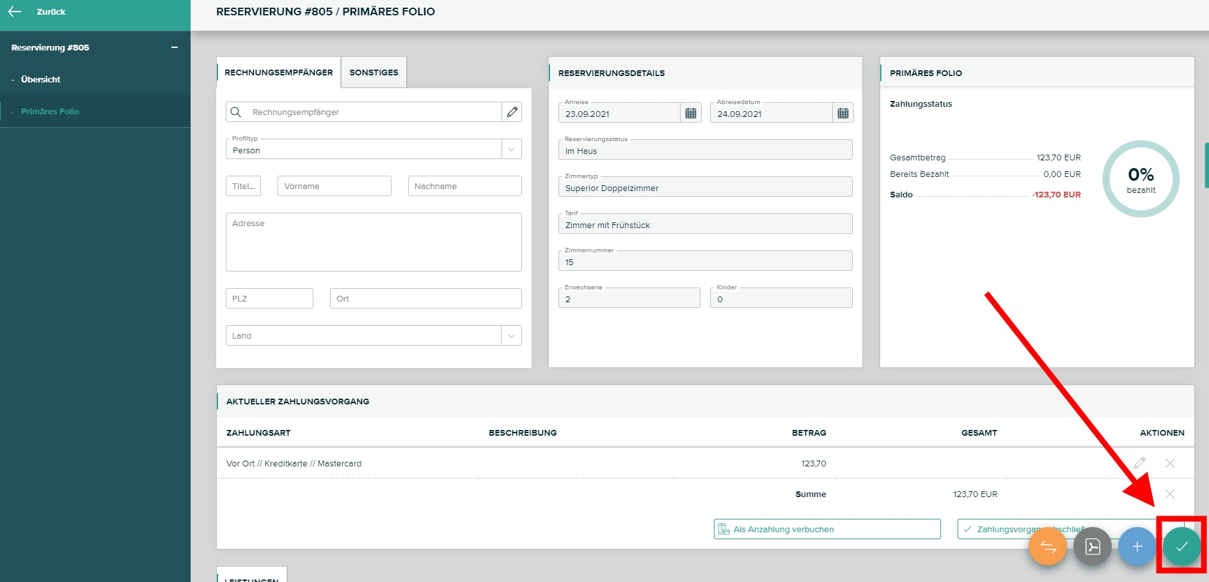This screenshot has width=1209, height=582.
Task: Collapse the Reservierung #805 sidebar section
Action: pyautogui.click(x=175, y=47)
